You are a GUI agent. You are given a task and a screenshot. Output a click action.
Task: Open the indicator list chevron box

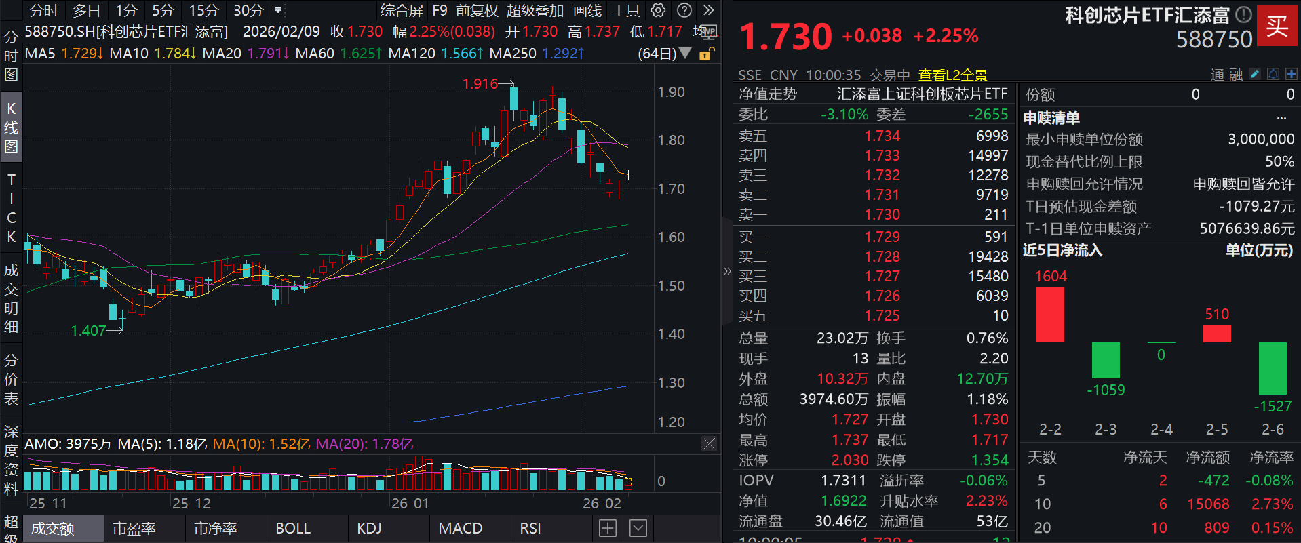coord(638,528)
